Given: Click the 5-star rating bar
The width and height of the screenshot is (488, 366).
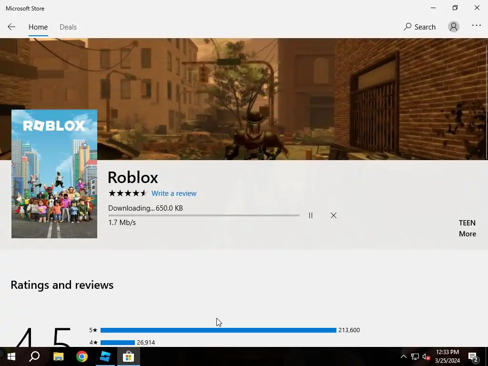Looking at the screenshot, I should coord(218,330).
